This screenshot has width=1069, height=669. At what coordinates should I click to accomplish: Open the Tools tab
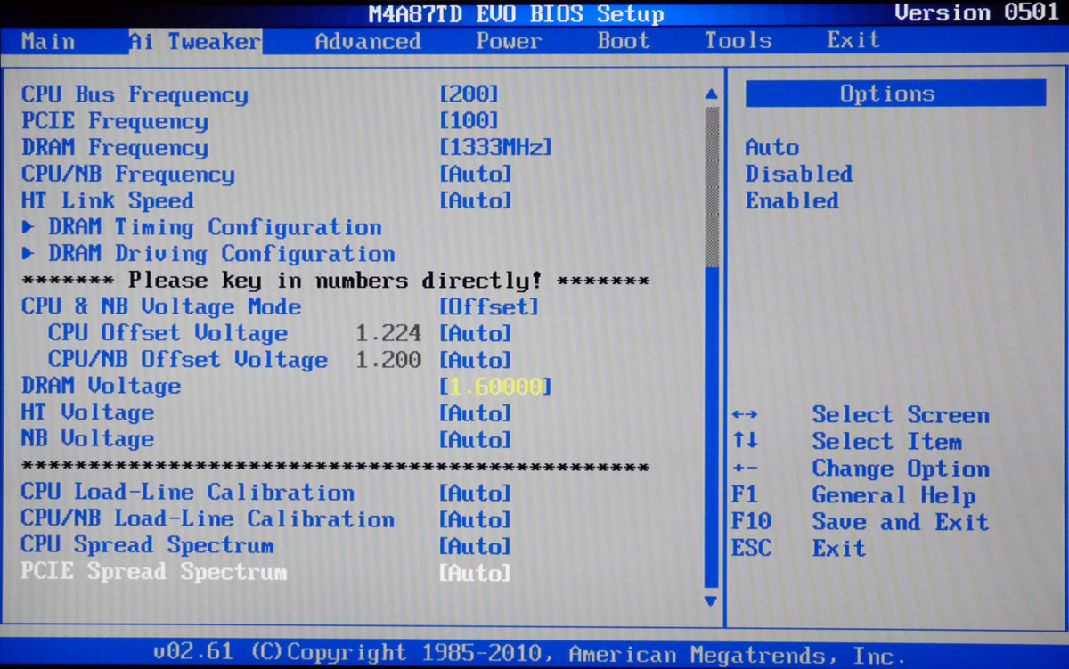tap(739, 41)
